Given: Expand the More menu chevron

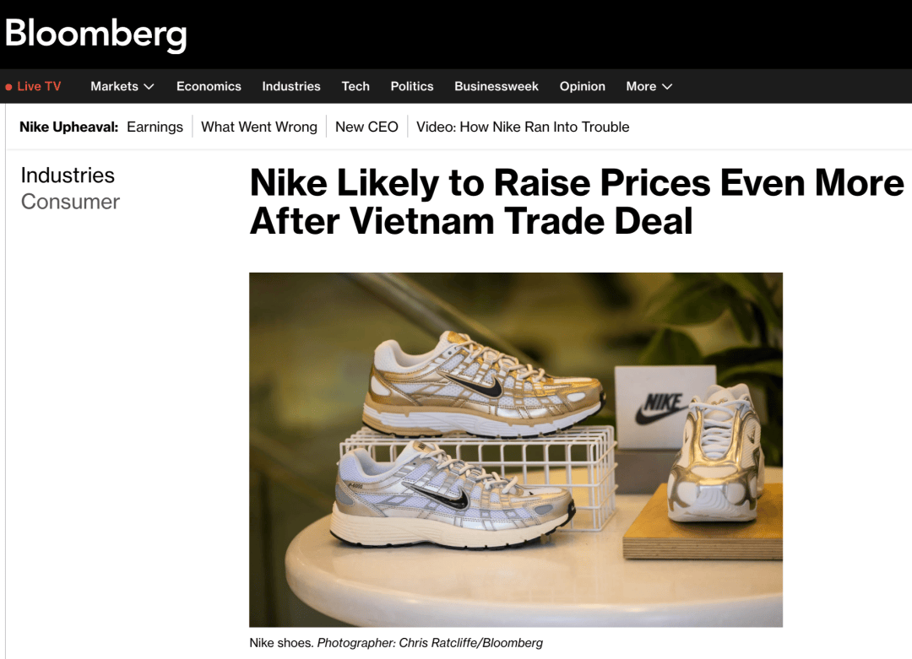Looking at the screenshot, I should [667, 87].
